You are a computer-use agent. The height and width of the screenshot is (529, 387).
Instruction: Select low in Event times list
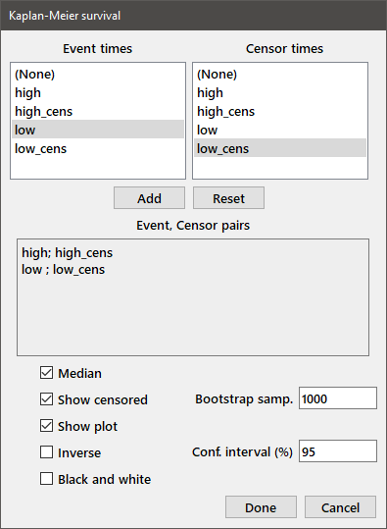(98, 130)
